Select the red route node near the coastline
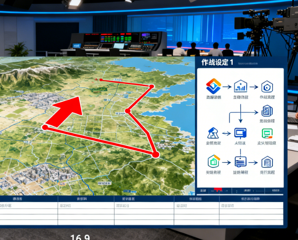 click(151, 86)
